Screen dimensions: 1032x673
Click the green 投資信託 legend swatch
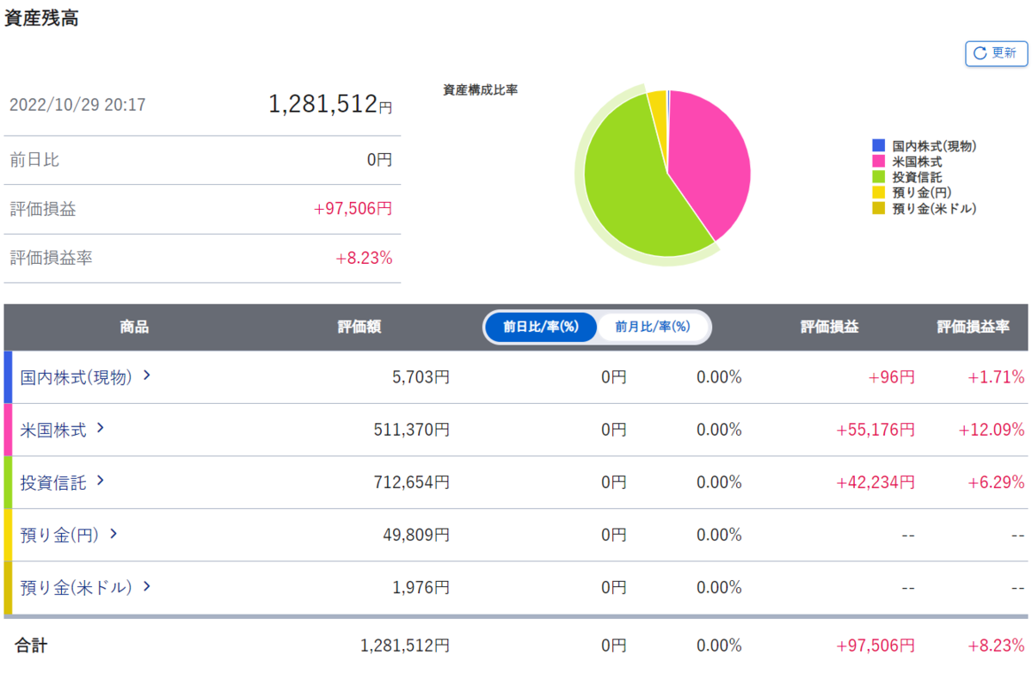point(878,177)
